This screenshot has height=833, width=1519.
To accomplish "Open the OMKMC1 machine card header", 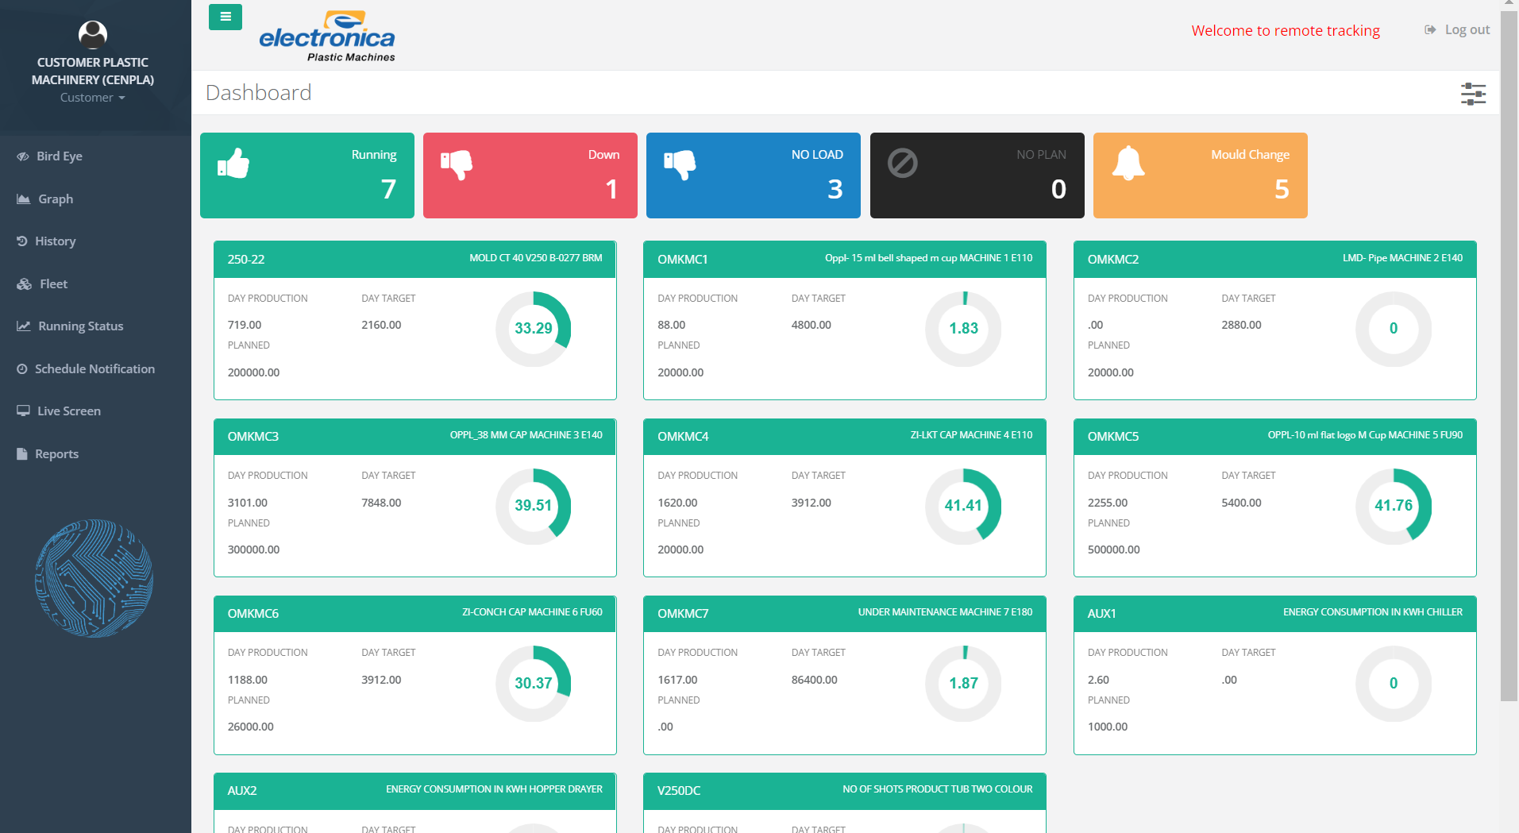I will (x=844, y=259).
